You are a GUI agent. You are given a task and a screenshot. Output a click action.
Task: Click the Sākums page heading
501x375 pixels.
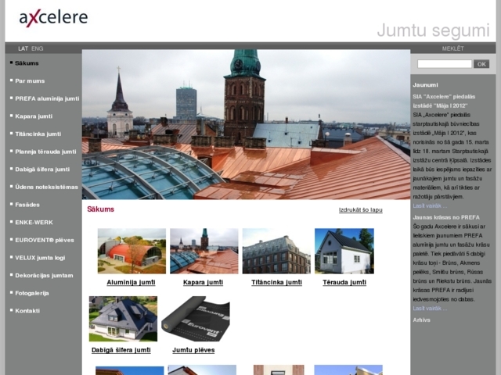(101, 209)
